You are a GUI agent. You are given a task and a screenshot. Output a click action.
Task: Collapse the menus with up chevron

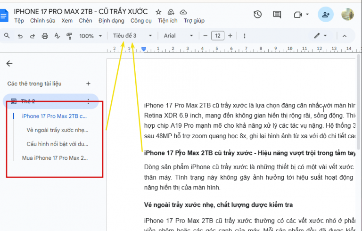[x=345, y=36]
